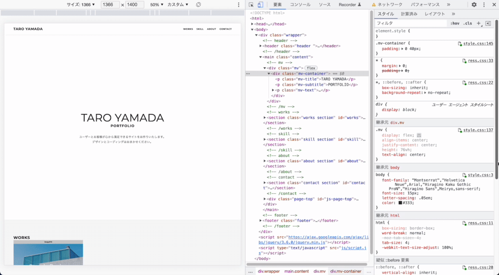The width and height of the screenshot is (499, 275).
Task: Select the Layout (レイアウト) sidebar tab
Action: pyautogui.click(x=435, y=14)
